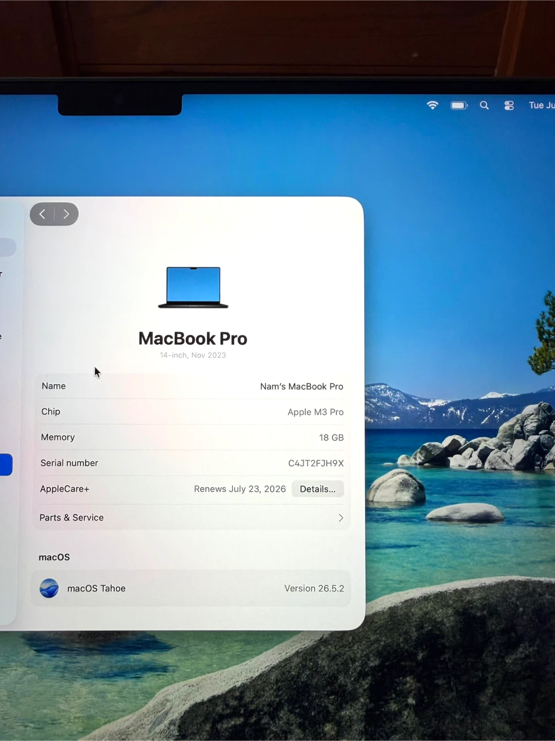Screen dimensions: 555x741
Task: Click the Wi-Fi icon in menu bar
Action: 433,105
